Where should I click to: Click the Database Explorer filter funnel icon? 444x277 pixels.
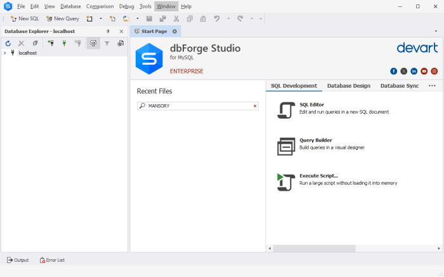[x=107, y=43]
